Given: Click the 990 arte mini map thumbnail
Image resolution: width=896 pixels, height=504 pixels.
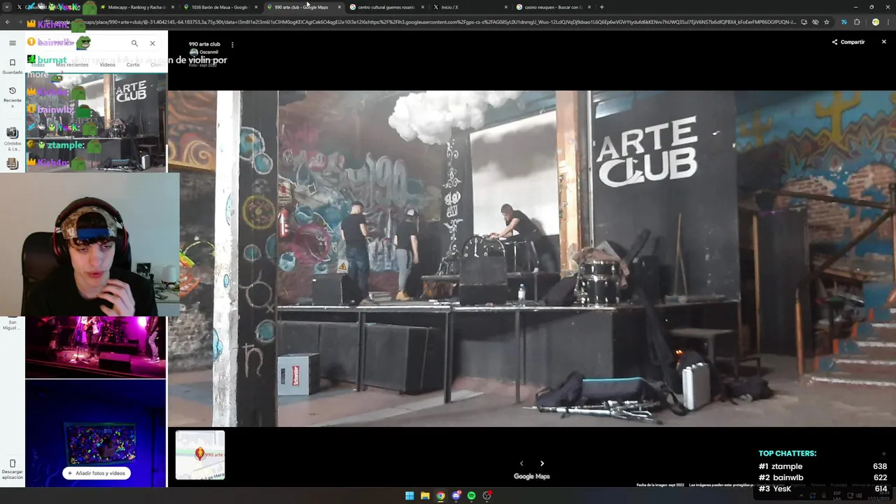Looking at the screenshot, I should click(x=200, y=455).
